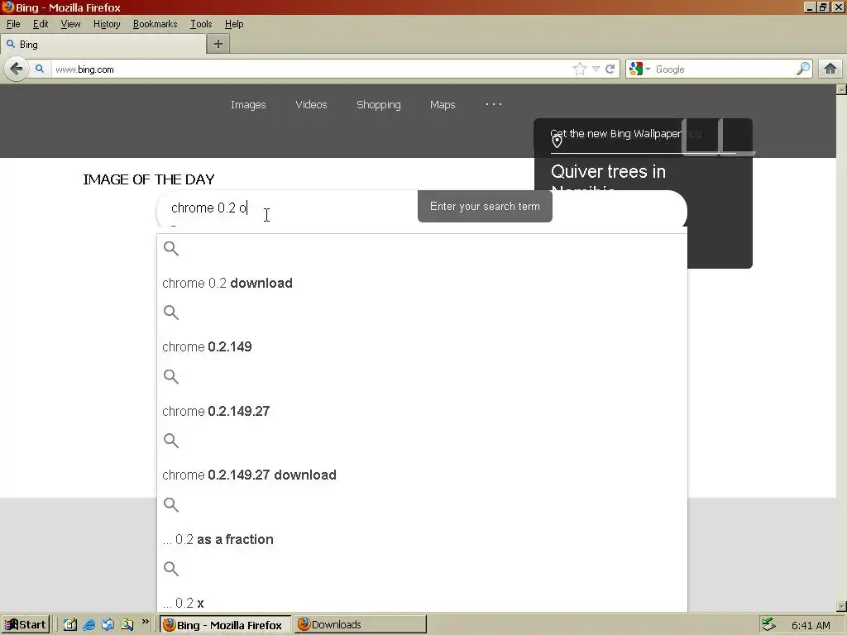The image size is (847, 635).
Task: Click magnifier icon above "chrome 0.2.149.27 download"
Action: click(x=171, y=441)
